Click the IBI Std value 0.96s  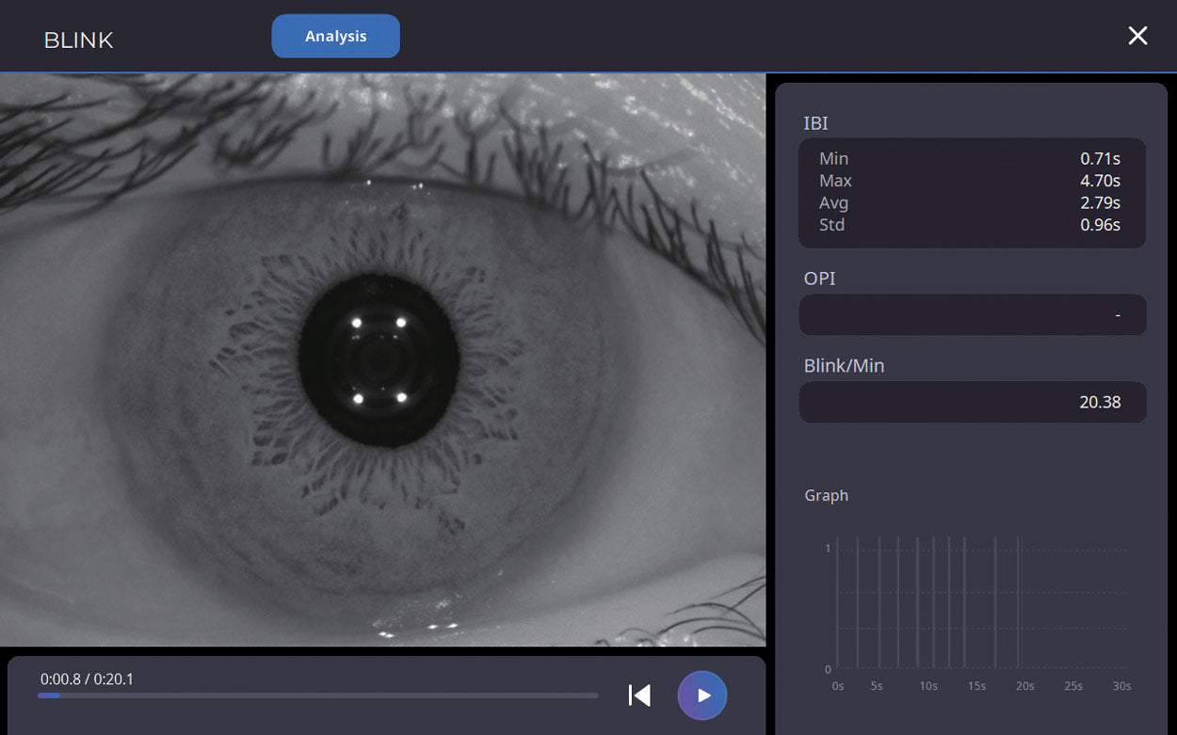[1100, 225]
